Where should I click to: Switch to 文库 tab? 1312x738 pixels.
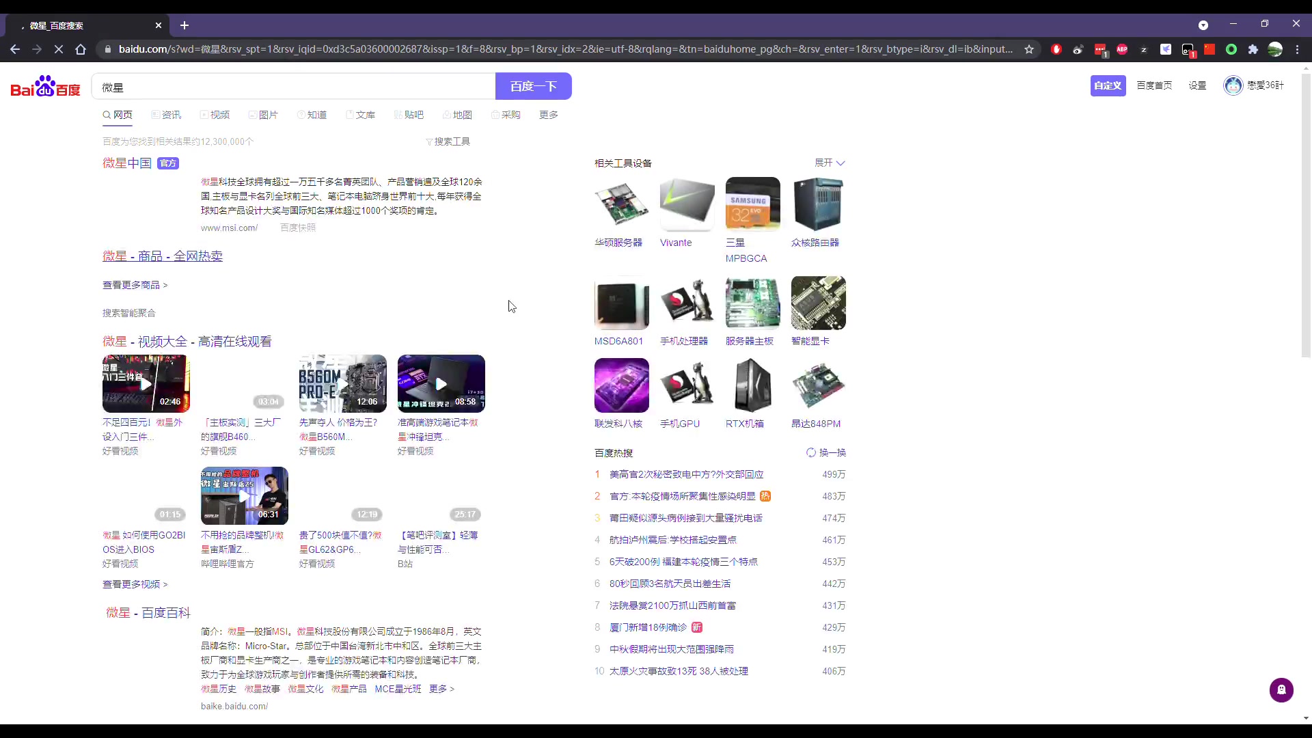pos(360,115)
